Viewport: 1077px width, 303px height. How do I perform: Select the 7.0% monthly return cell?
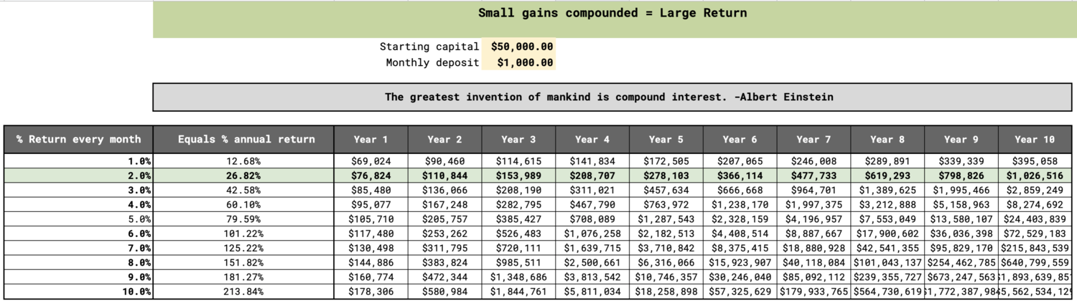tap(78, 248)
